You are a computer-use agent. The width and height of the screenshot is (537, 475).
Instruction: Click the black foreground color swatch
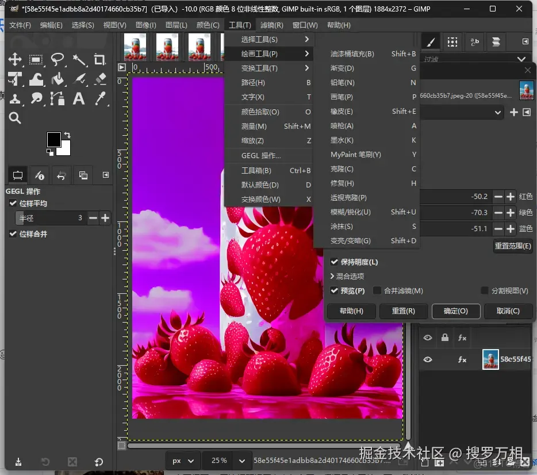click(53, 139)
